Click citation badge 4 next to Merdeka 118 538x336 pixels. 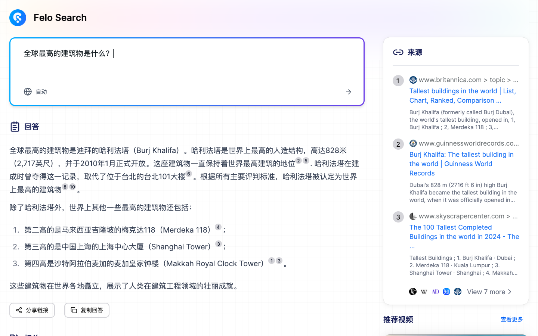point(218,227)
